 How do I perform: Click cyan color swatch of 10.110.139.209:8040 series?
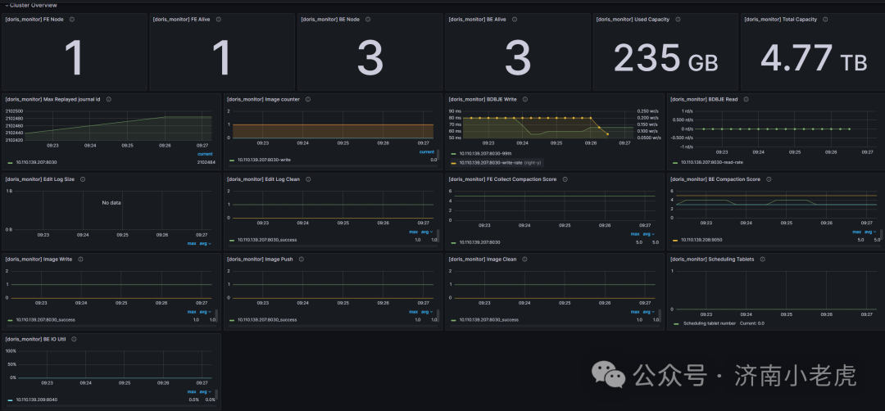click(10, 400)
